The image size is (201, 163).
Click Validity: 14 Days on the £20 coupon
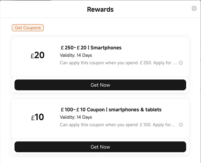pyautogui.click(x=76, y=55)
